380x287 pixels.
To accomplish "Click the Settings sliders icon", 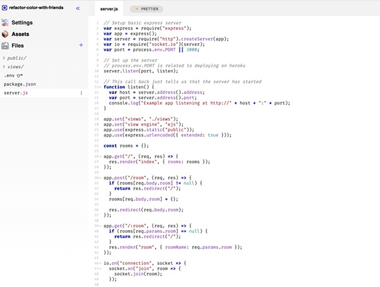I will (x=5, y=23).
